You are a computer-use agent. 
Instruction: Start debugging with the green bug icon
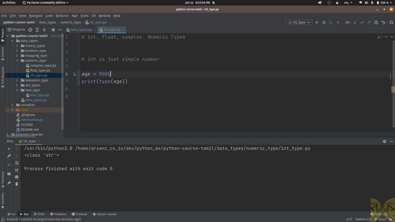coord(324,22)
